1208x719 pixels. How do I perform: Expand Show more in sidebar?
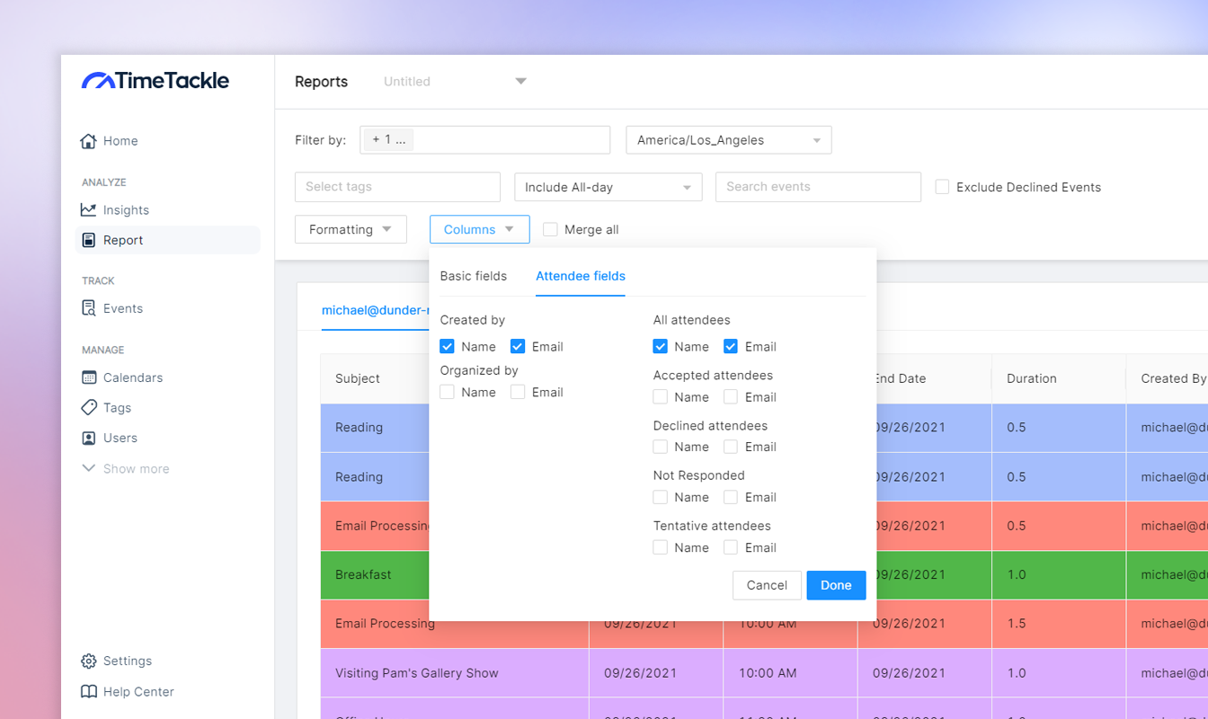coord(125,468)
